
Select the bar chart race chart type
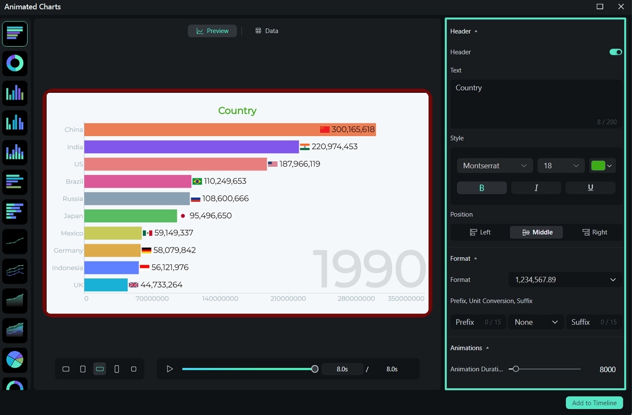coord(15,34)
